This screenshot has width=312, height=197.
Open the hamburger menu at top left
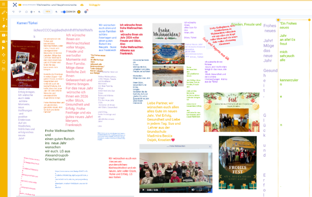[4, 4]
